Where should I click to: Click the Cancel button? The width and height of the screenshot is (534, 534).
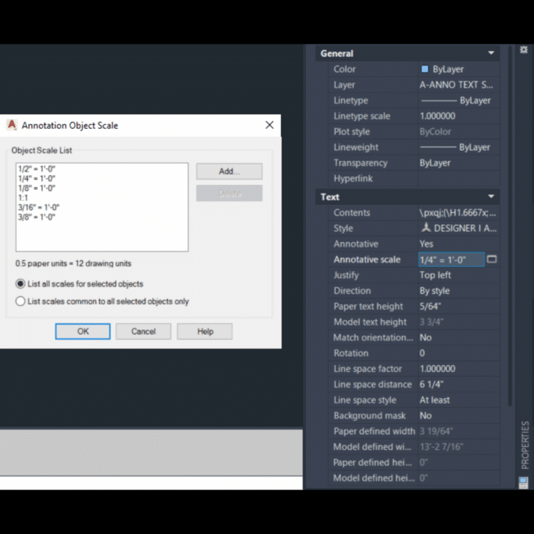[143, 332]
